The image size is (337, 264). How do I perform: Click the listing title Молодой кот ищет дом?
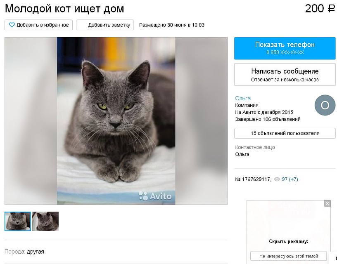point(64,9)
